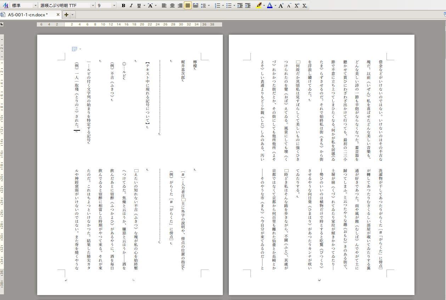Screen dimensions: 446x300
Task: Align text left
Action: pyautogui.click(x=164, y=6)
